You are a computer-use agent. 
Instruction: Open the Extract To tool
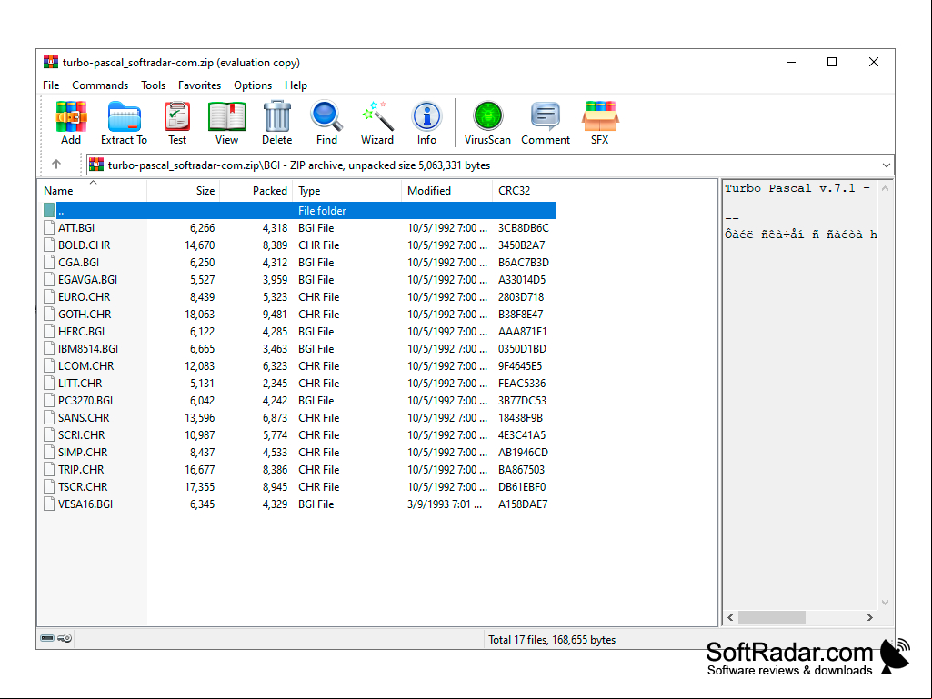124,123
